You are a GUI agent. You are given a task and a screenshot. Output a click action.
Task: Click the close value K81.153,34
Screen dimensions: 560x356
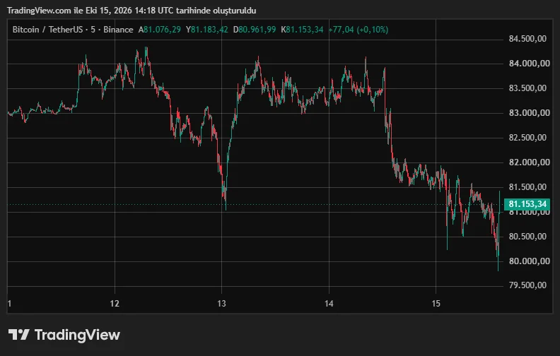302,30
